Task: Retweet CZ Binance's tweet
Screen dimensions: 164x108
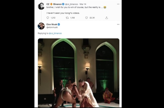Action: (67, 18)
